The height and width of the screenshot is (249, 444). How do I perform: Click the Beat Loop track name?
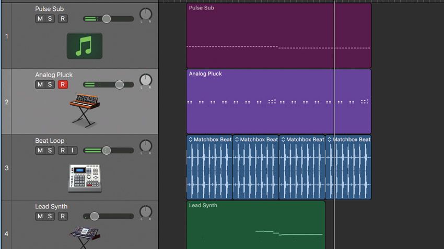(50, 141)
